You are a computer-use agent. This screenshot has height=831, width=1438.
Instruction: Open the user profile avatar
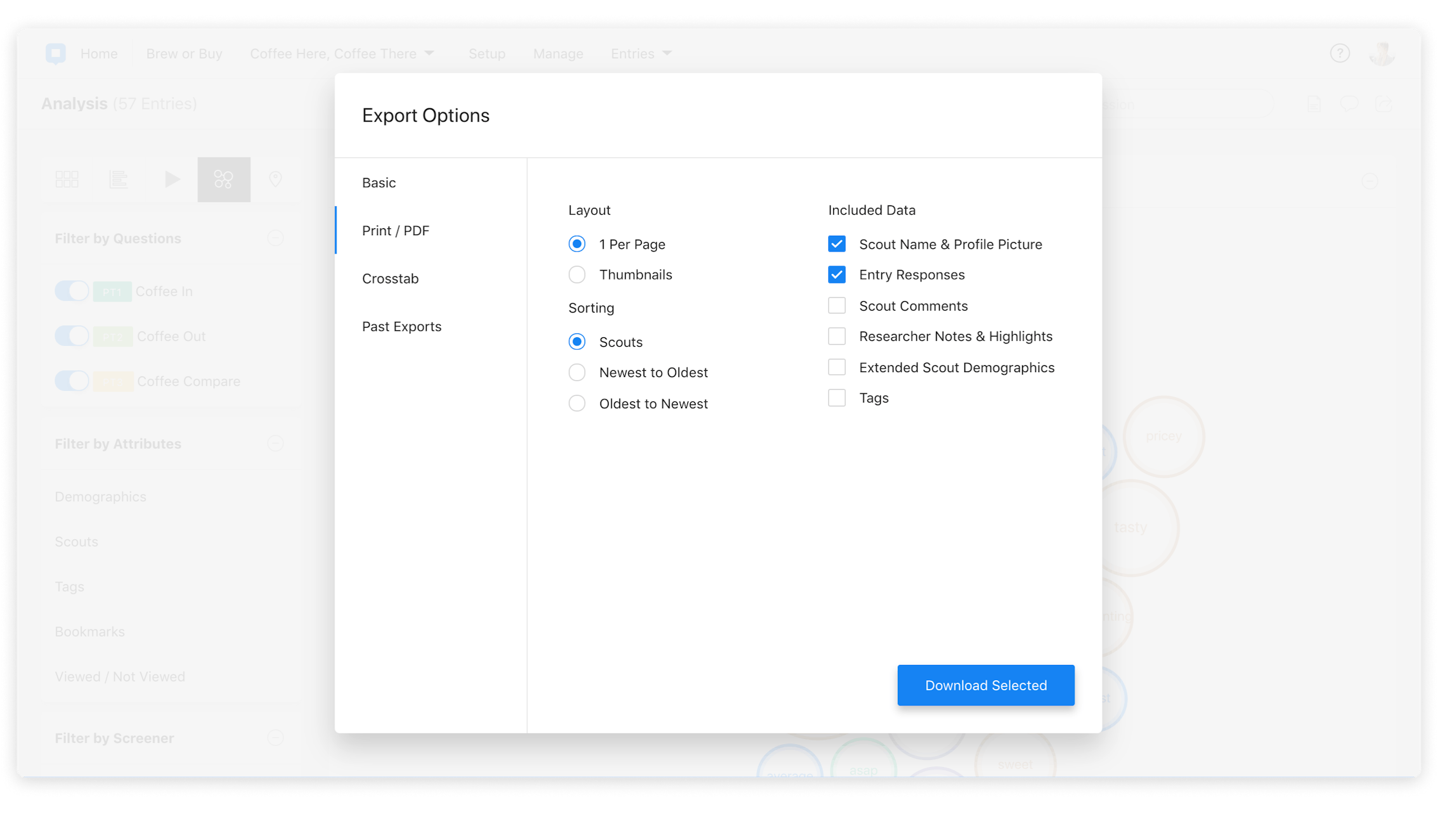pyautogui.click(x=1381, y=53)
